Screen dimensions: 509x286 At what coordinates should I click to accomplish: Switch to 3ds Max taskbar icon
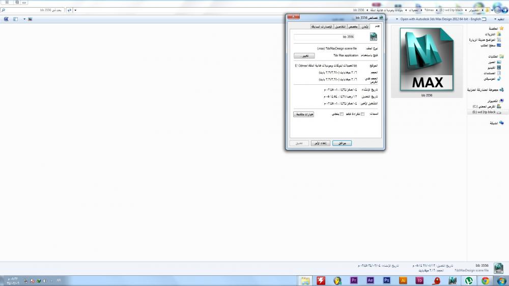coord(453,280)
